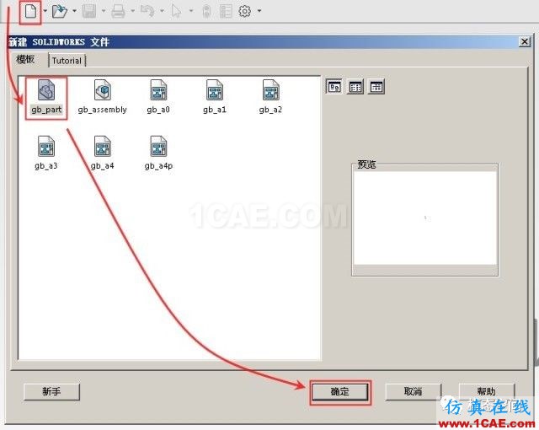The image size is (539, 430).
Task: Click the Undo arrow icon
Action: coord(147,11)
